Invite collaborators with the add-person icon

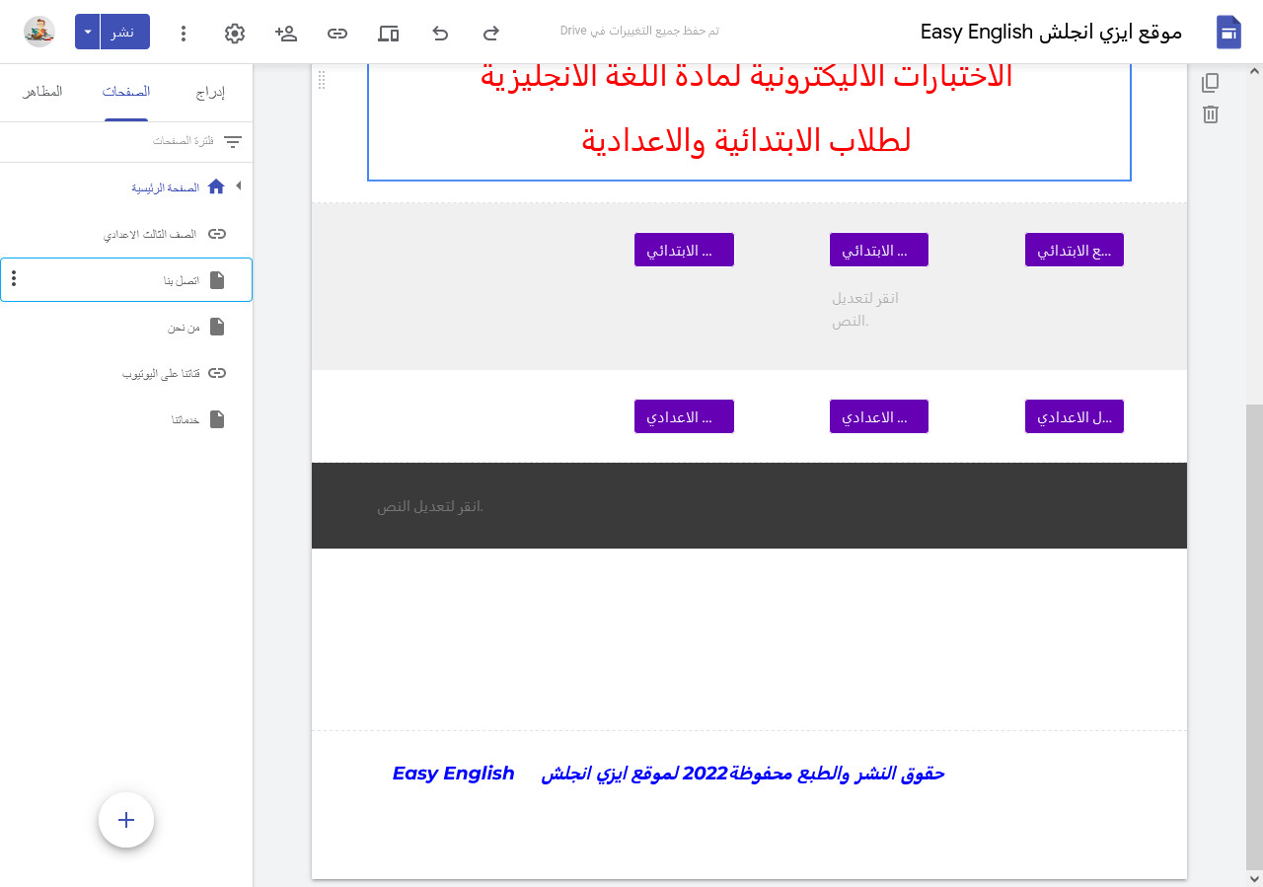[x=285, y=33]
